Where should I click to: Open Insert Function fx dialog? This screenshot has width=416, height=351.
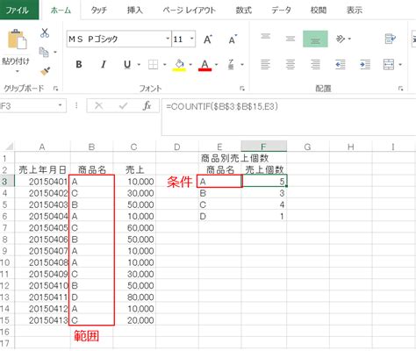[x=147, y=106]
